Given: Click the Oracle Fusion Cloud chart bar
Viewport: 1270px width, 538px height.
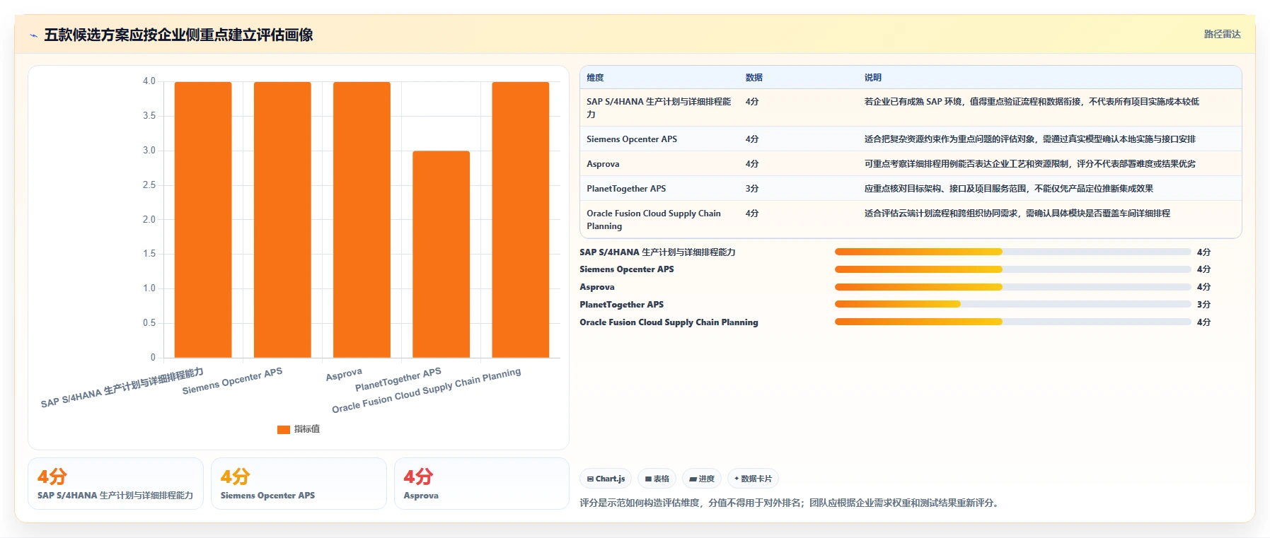Looking at the screenshot, I should point(521,220).
